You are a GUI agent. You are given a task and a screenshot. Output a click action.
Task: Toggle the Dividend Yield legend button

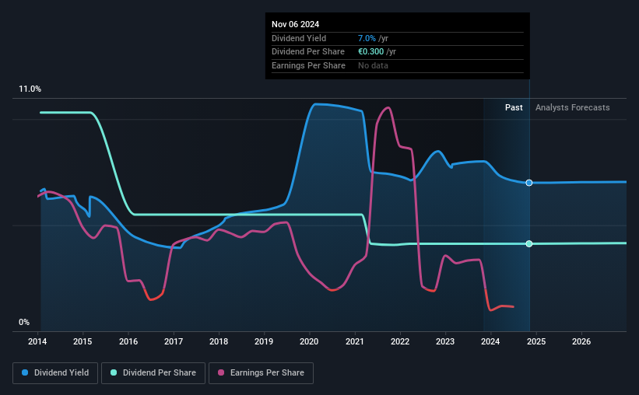point(55,373)
